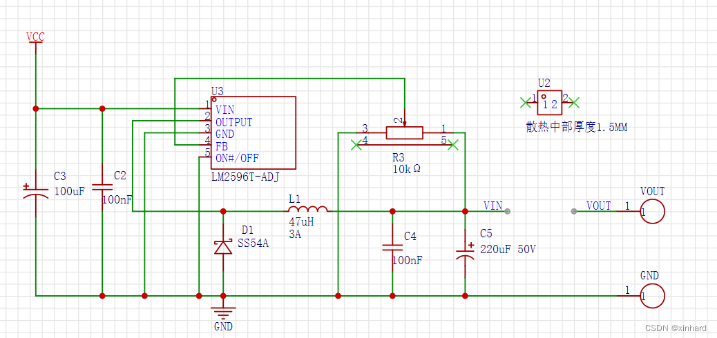Click the 47uH inductor value
Image resolution: width=717 pixels, height=338 pixels.
point(301,222)
